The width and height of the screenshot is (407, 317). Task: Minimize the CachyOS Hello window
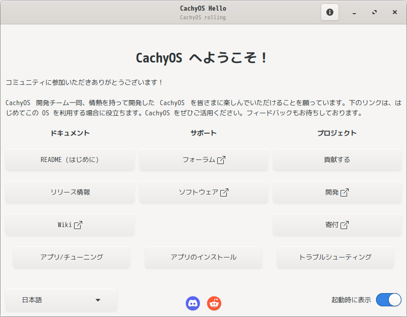tap(354, 12)
